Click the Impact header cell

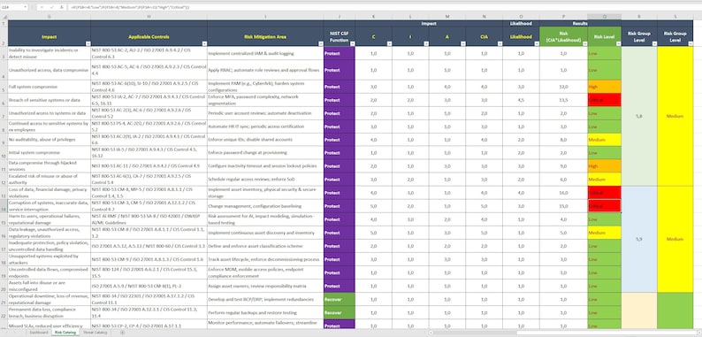coord(50,37)
